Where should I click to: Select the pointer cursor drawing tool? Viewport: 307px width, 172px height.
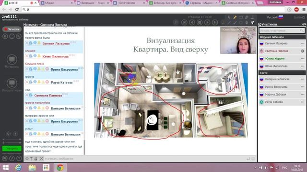click(229, 17)
